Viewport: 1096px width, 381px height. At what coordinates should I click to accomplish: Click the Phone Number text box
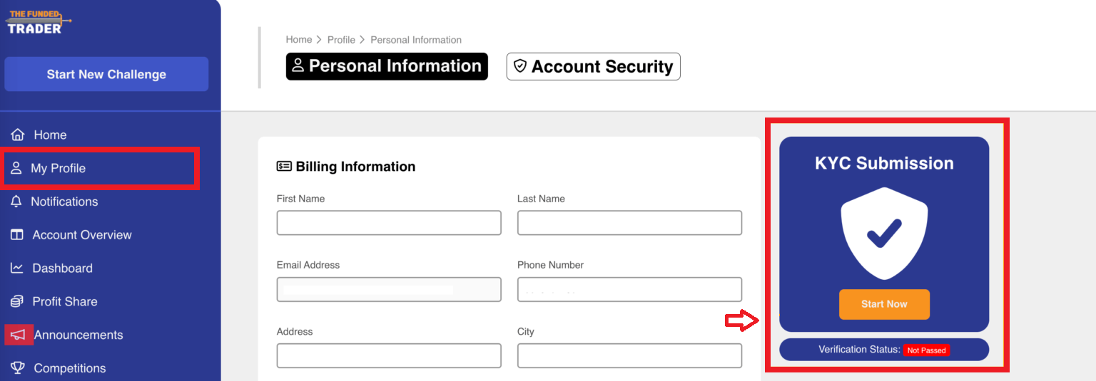coord(629,290)
